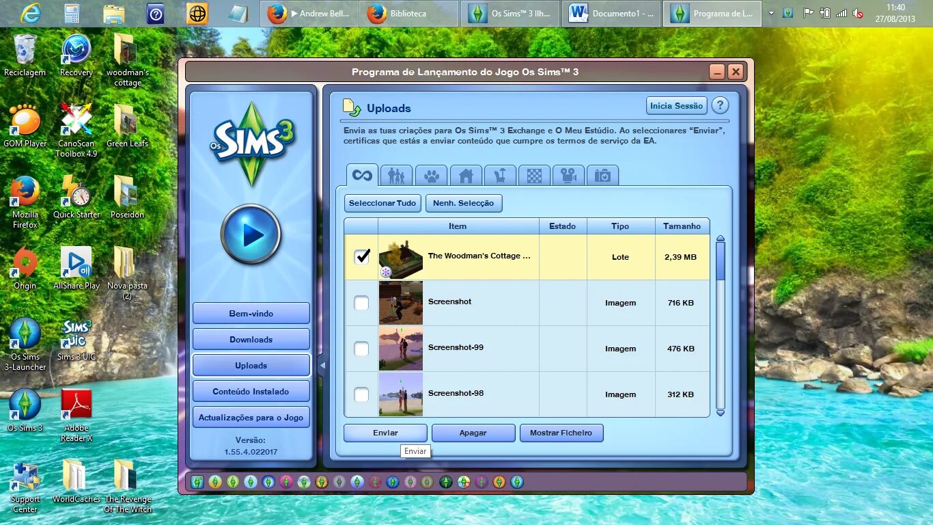This screenshot has width=933, height=525.
Task: Click the GOM Player desktop icon
Action: coord(25,126)
